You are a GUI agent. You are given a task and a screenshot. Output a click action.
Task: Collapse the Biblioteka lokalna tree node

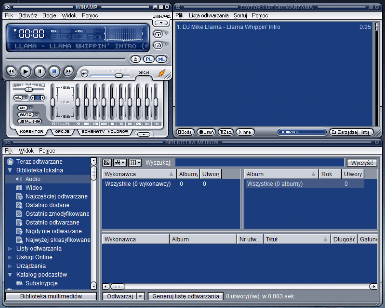(10, 170)
